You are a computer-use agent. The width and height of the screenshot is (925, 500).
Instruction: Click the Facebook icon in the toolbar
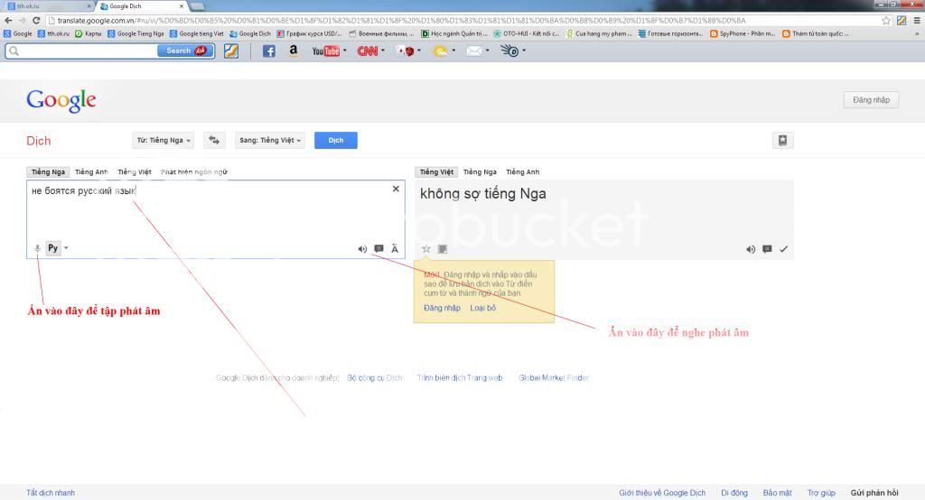tap(268, 51)
